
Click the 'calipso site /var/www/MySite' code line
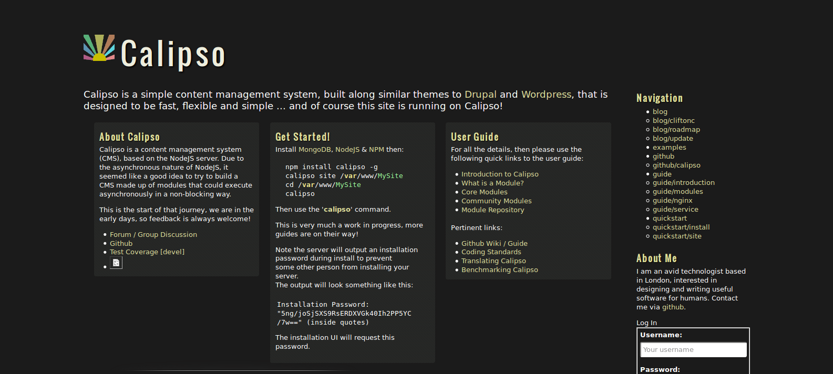344,176
